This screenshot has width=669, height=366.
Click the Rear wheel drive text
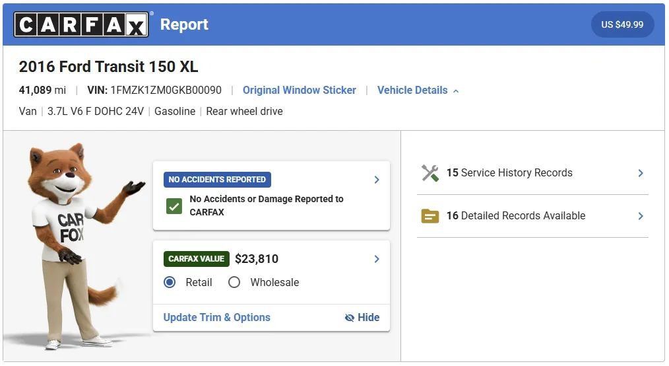(245, 112)
